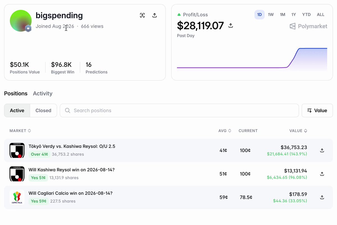Viewport: 337px width, 225px height.
Task: Share the Kashiwa Reysol win position
Action: pyautogui.click(x=322, y=174)
